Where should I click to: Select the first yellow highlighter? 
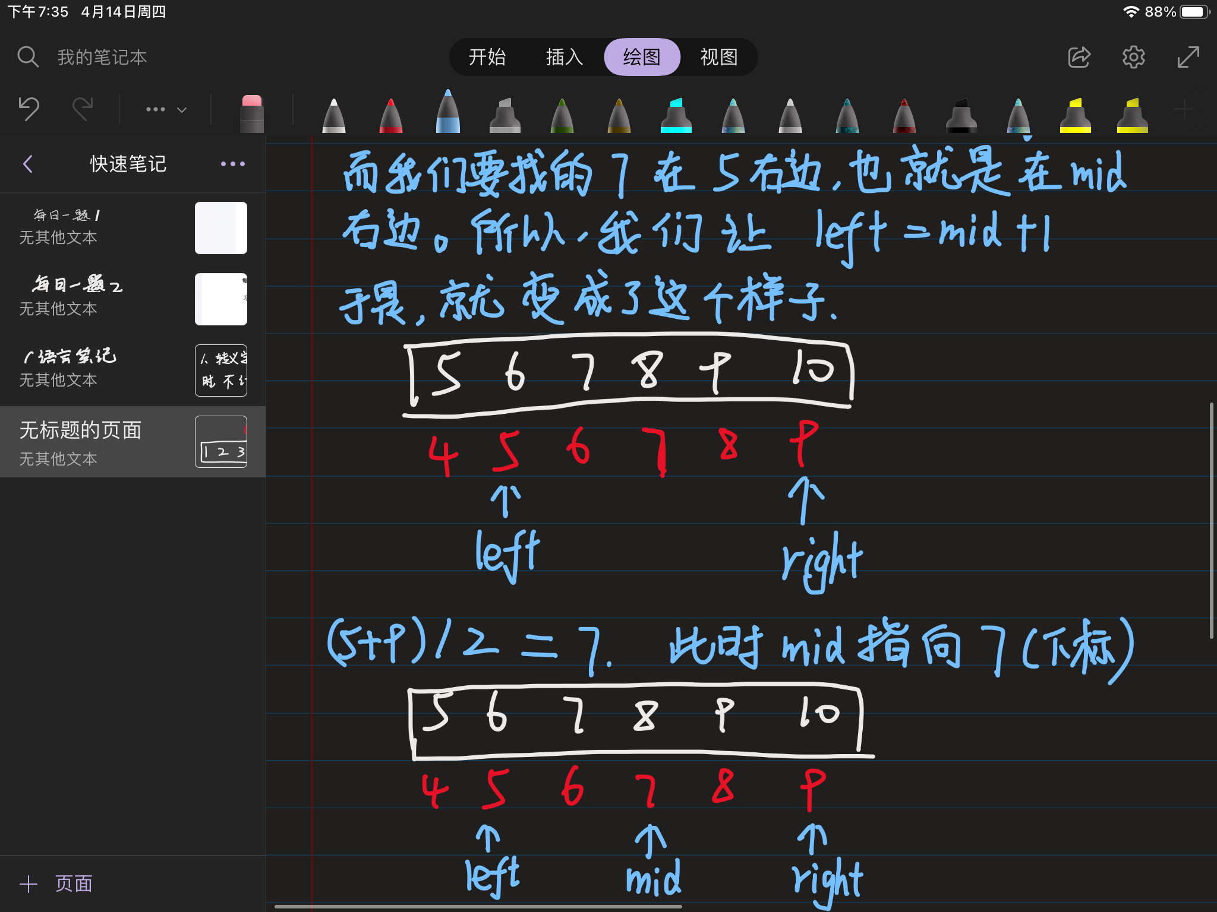1075,115
